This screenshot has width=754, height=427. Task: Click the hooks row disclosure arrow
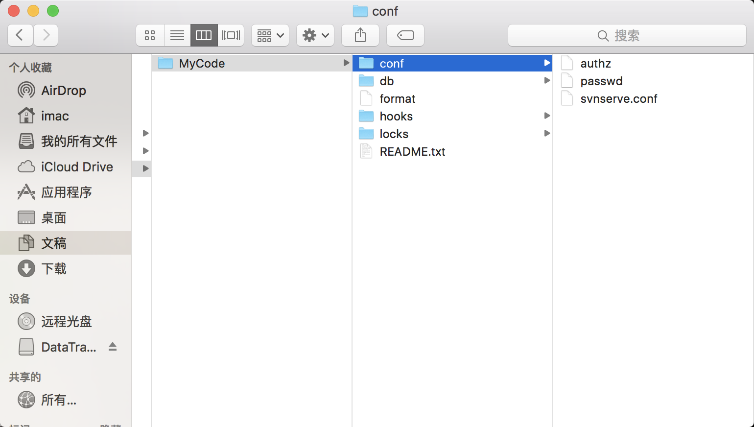point(547,116)
